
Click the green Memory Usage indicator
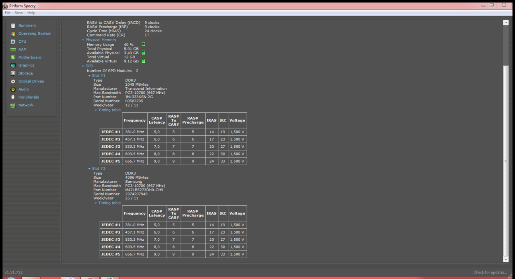coord(144,45)
